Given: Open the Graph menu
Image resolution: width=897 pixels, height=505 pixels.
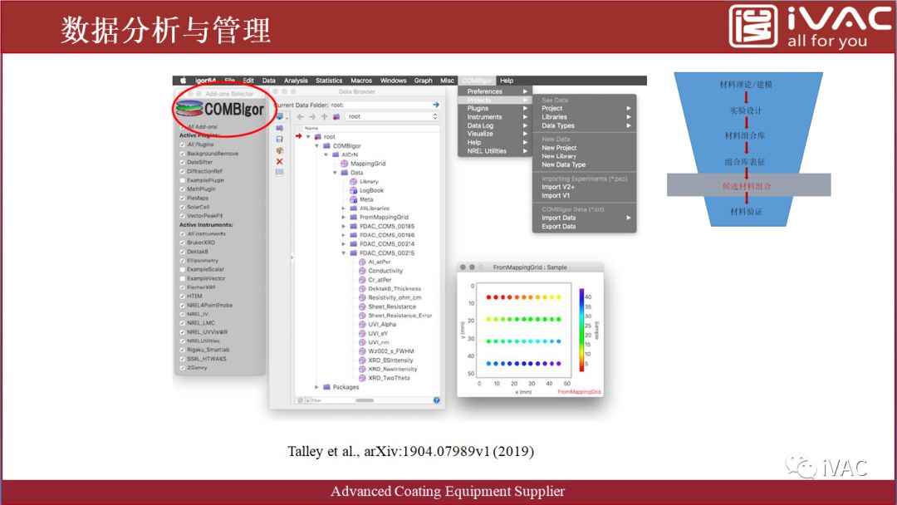Looking at the screenshot, I should (424, 81).
